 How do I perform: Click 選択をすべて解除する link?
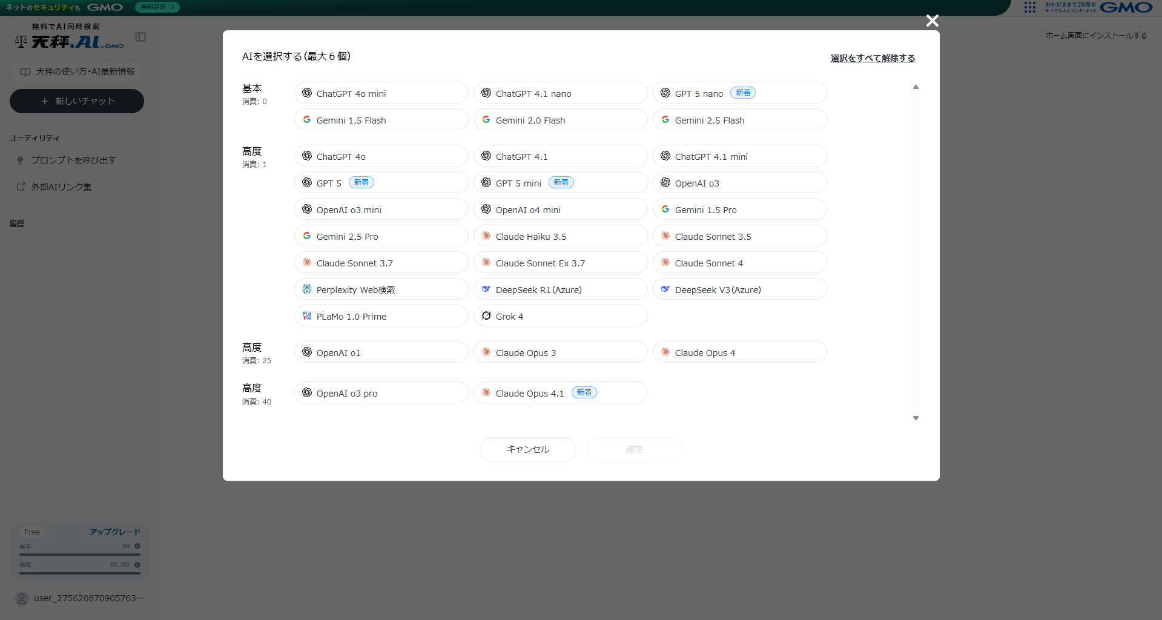(x=873, y=58)
